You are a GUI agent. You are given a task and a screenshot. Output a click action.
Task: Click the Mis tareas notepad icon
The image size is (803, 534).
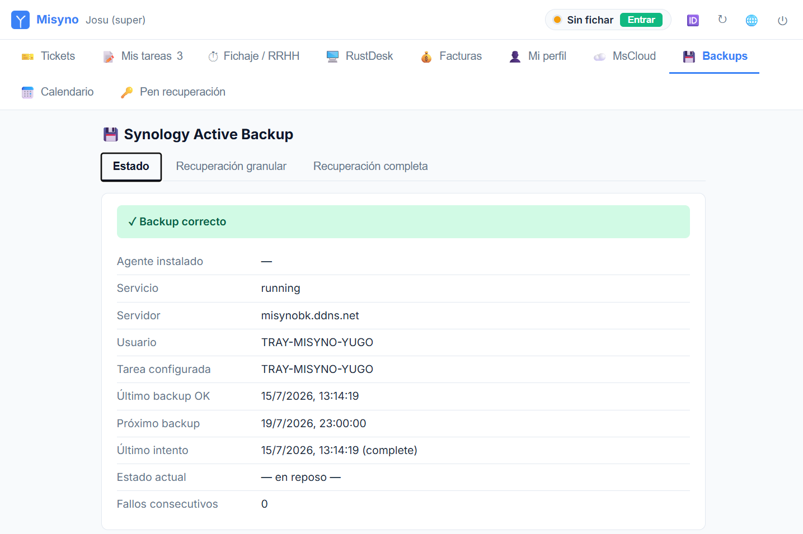[109, 56]
